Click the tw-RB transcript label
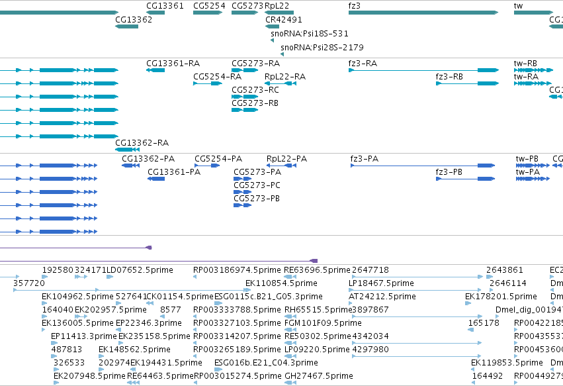Screen dimensions: 563x386 (x=525, y=64)
